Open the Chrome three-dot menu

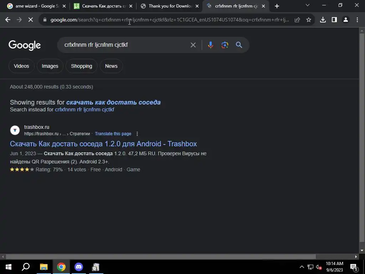(357, 20)
